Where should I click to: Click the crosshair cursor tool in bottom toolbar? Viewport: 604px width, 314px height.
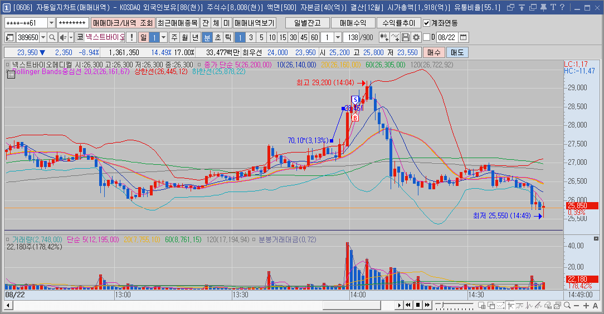pyautogui.click(x=510, y=306)
